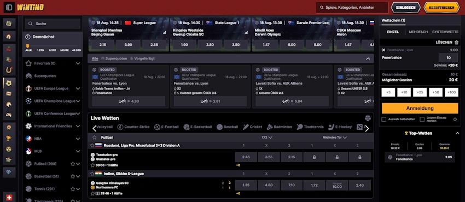
Task: Open the horseshoe icon in left rail
Action: pyautogui.click(x=9, y=70)
